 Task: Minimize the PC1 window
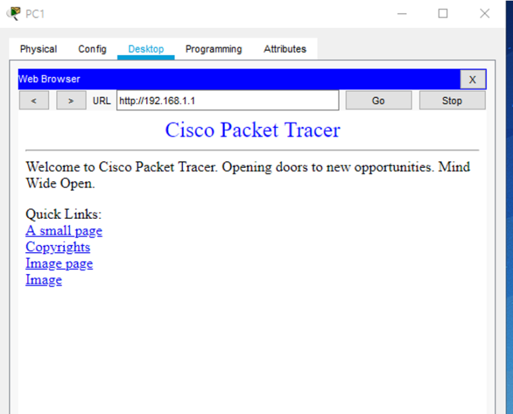402,13
